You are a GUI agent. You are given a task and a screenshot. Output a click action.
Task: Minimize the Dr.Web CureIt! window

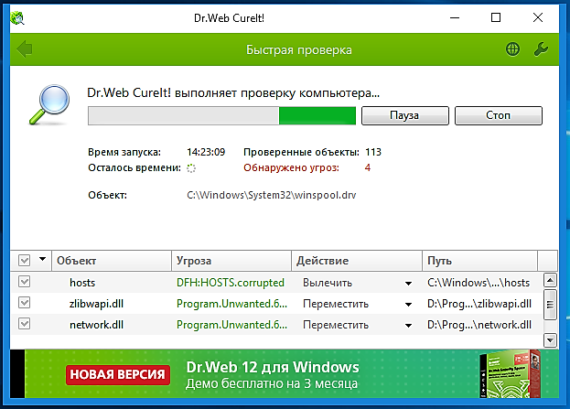point(455,17)
